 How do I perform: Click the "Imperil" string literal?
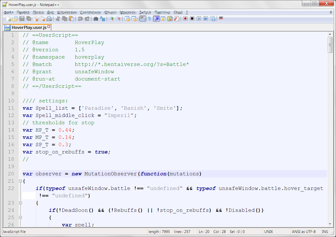click(x=119, y=115)
